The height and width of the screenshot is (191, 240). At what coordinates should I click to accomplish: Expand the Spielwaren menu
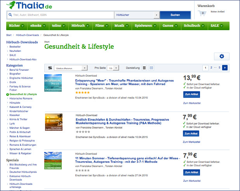point(146,26)
